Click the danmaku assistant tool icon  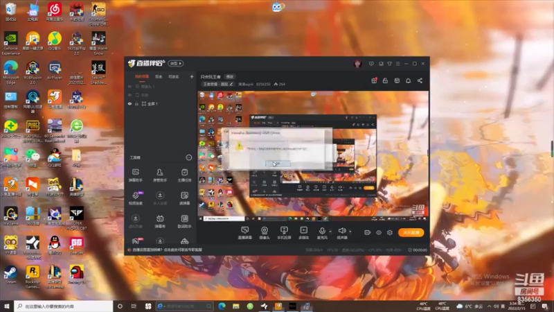click(135, 175)
